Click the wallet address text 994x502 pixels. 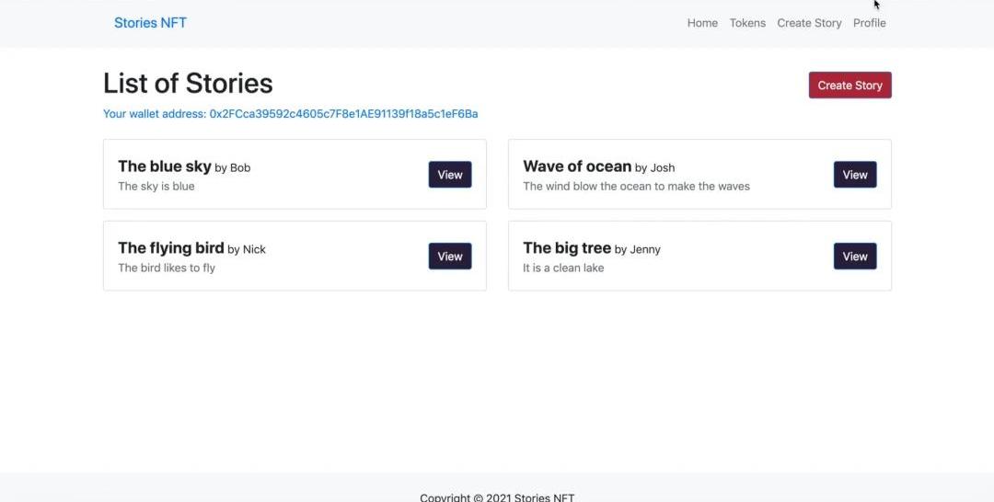pyautogui.click(x=290, y=114)
